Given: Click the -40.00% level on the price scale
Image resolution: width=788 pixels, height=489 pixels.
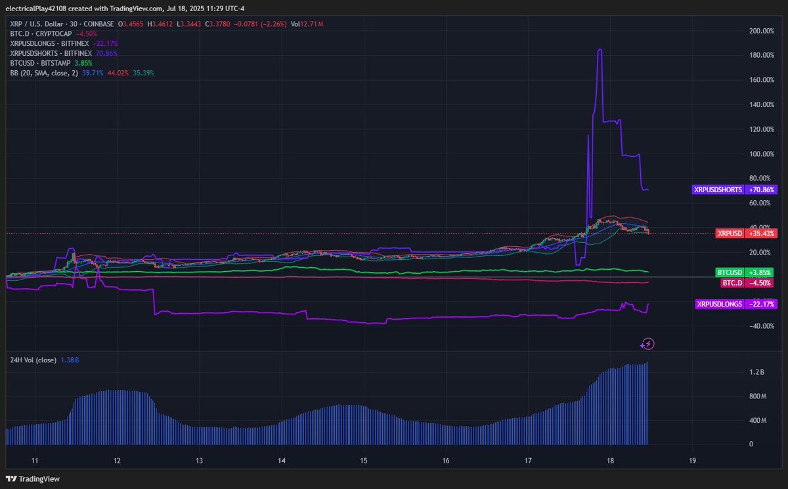Looking at the screenshot, I should (762, 326).
